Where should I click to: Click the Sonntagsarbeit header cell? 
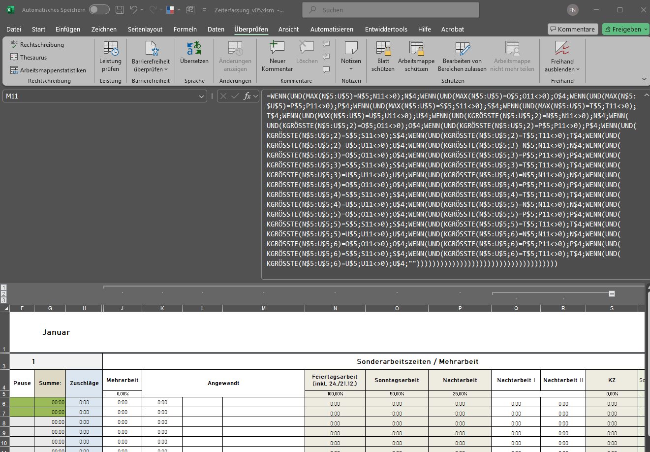(397, 380)
